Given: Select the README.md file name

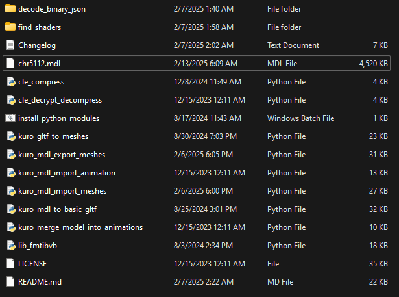Looking at the screenshot, I should (x=40, y=282).
